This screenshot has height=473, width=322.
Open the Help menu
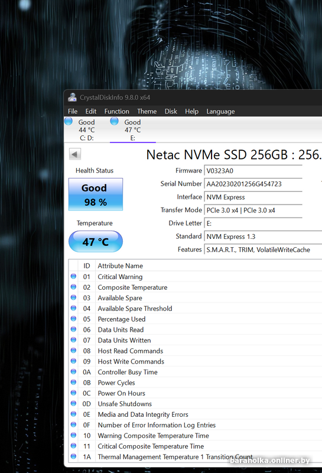click(x=192, y=111)
